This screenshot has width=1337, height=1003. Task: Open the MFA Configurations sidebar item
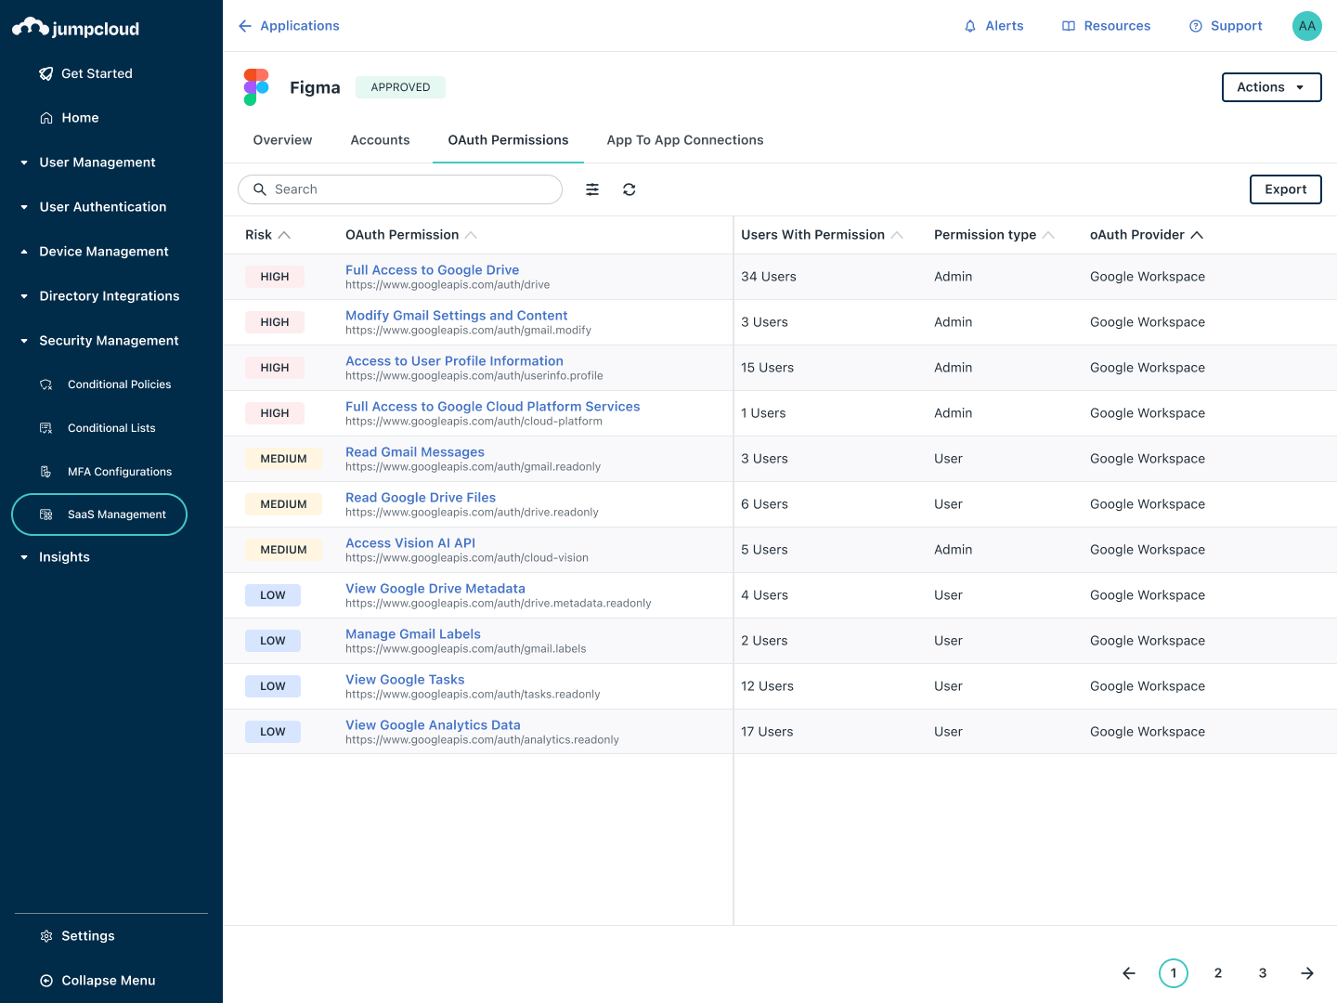click(x=119, y=471)
